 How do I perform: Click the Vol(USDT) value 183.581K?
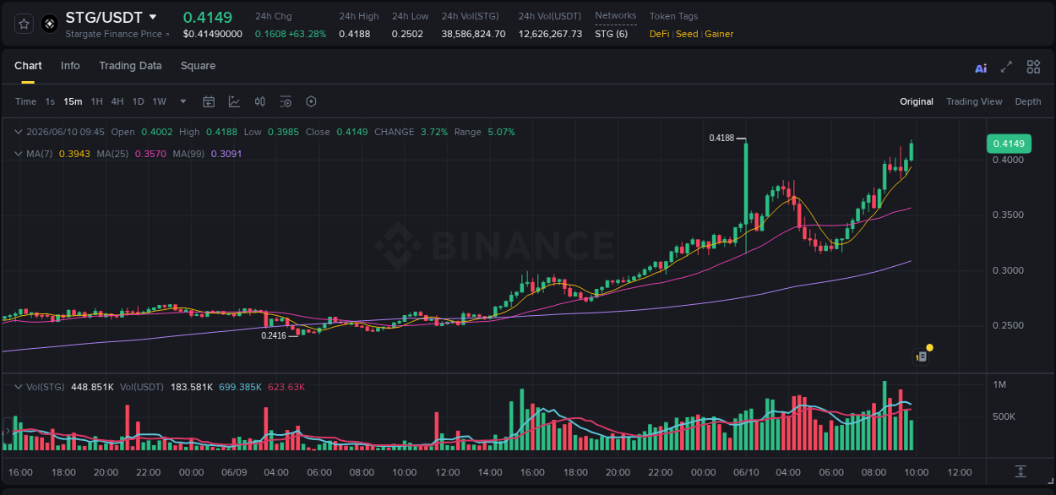(x=192, y=387)
